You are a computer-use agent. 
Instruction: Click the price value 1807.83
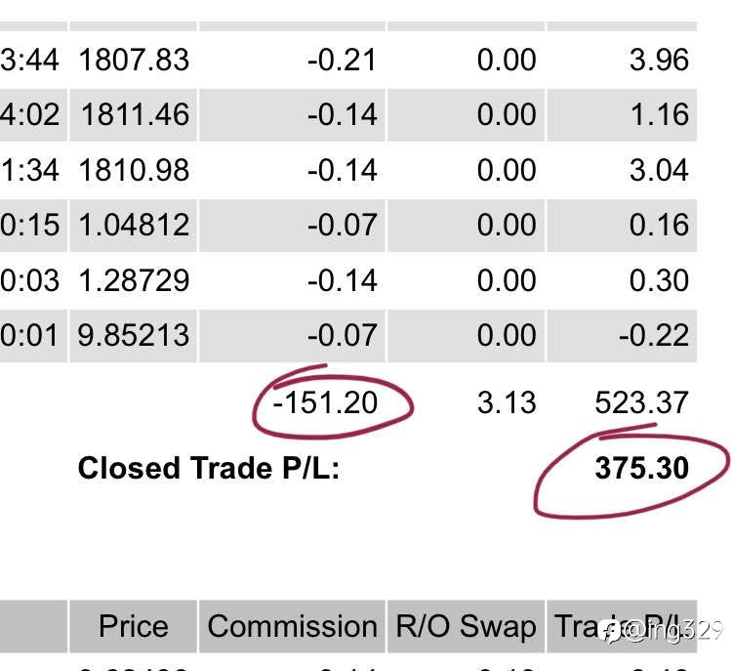(x=134, y=61)
